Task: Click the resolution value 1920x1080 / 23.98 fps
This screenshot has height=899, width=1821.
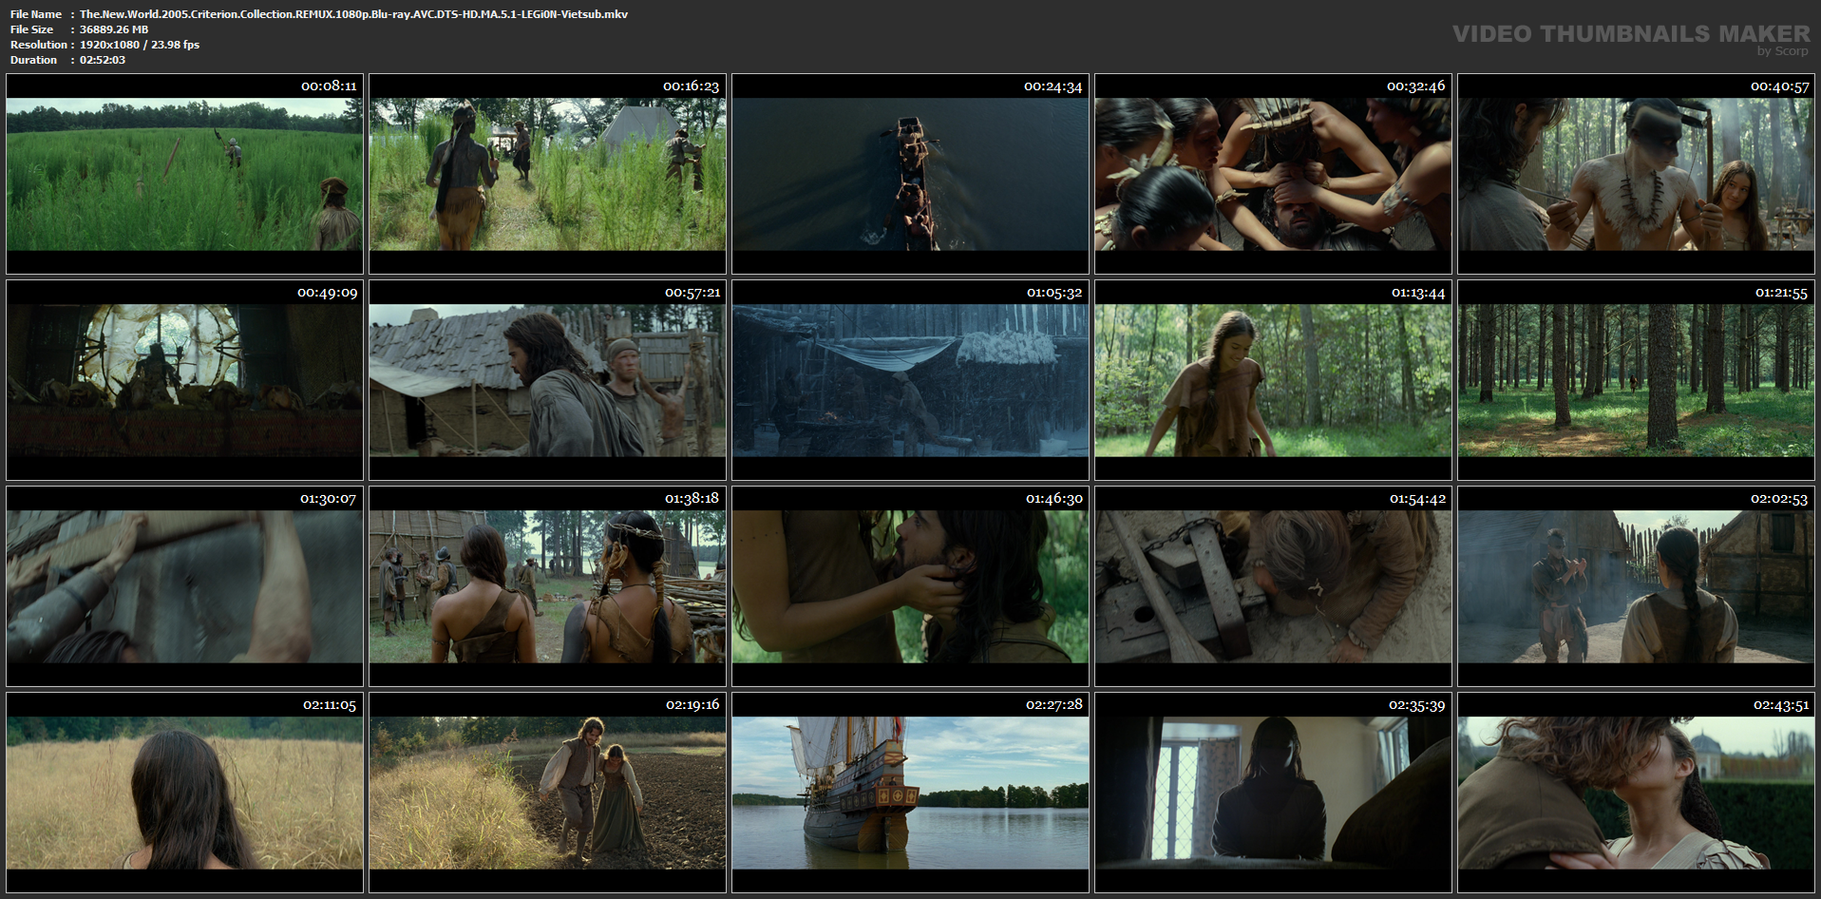Action: (x=140, y=45)
